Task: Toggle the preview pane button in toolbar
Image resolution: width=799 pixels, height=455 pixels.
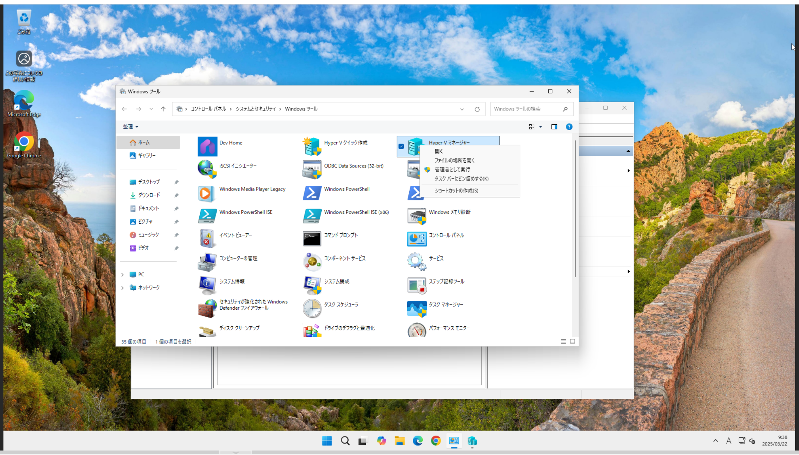Action: point(554,127)
